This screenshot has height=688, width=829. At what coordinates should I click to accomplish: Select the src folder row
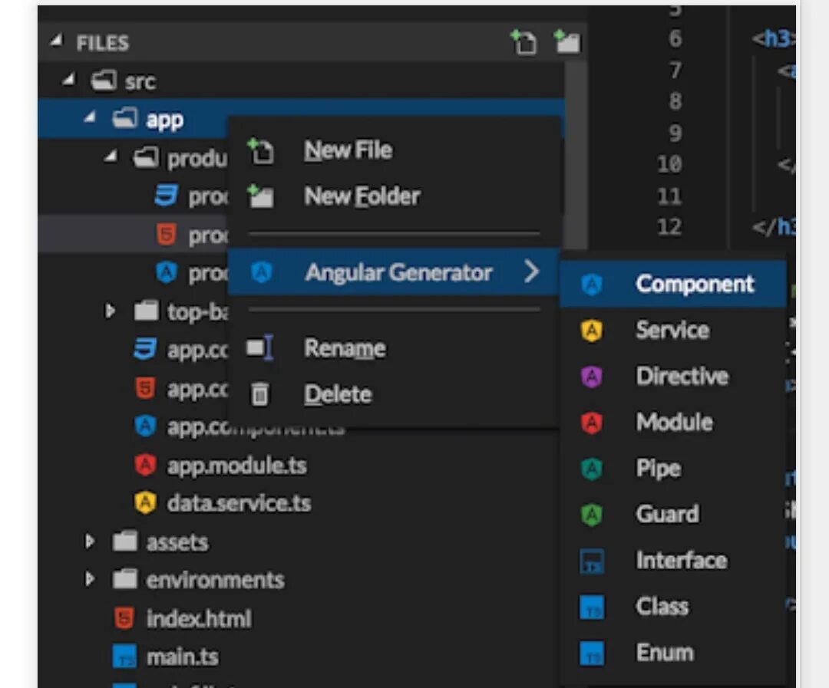tap(302, 81)
